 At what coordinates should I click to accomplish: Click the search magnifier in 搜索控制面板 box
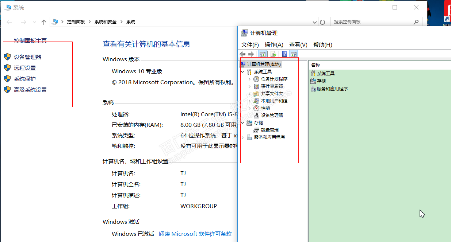coord(416,22)
